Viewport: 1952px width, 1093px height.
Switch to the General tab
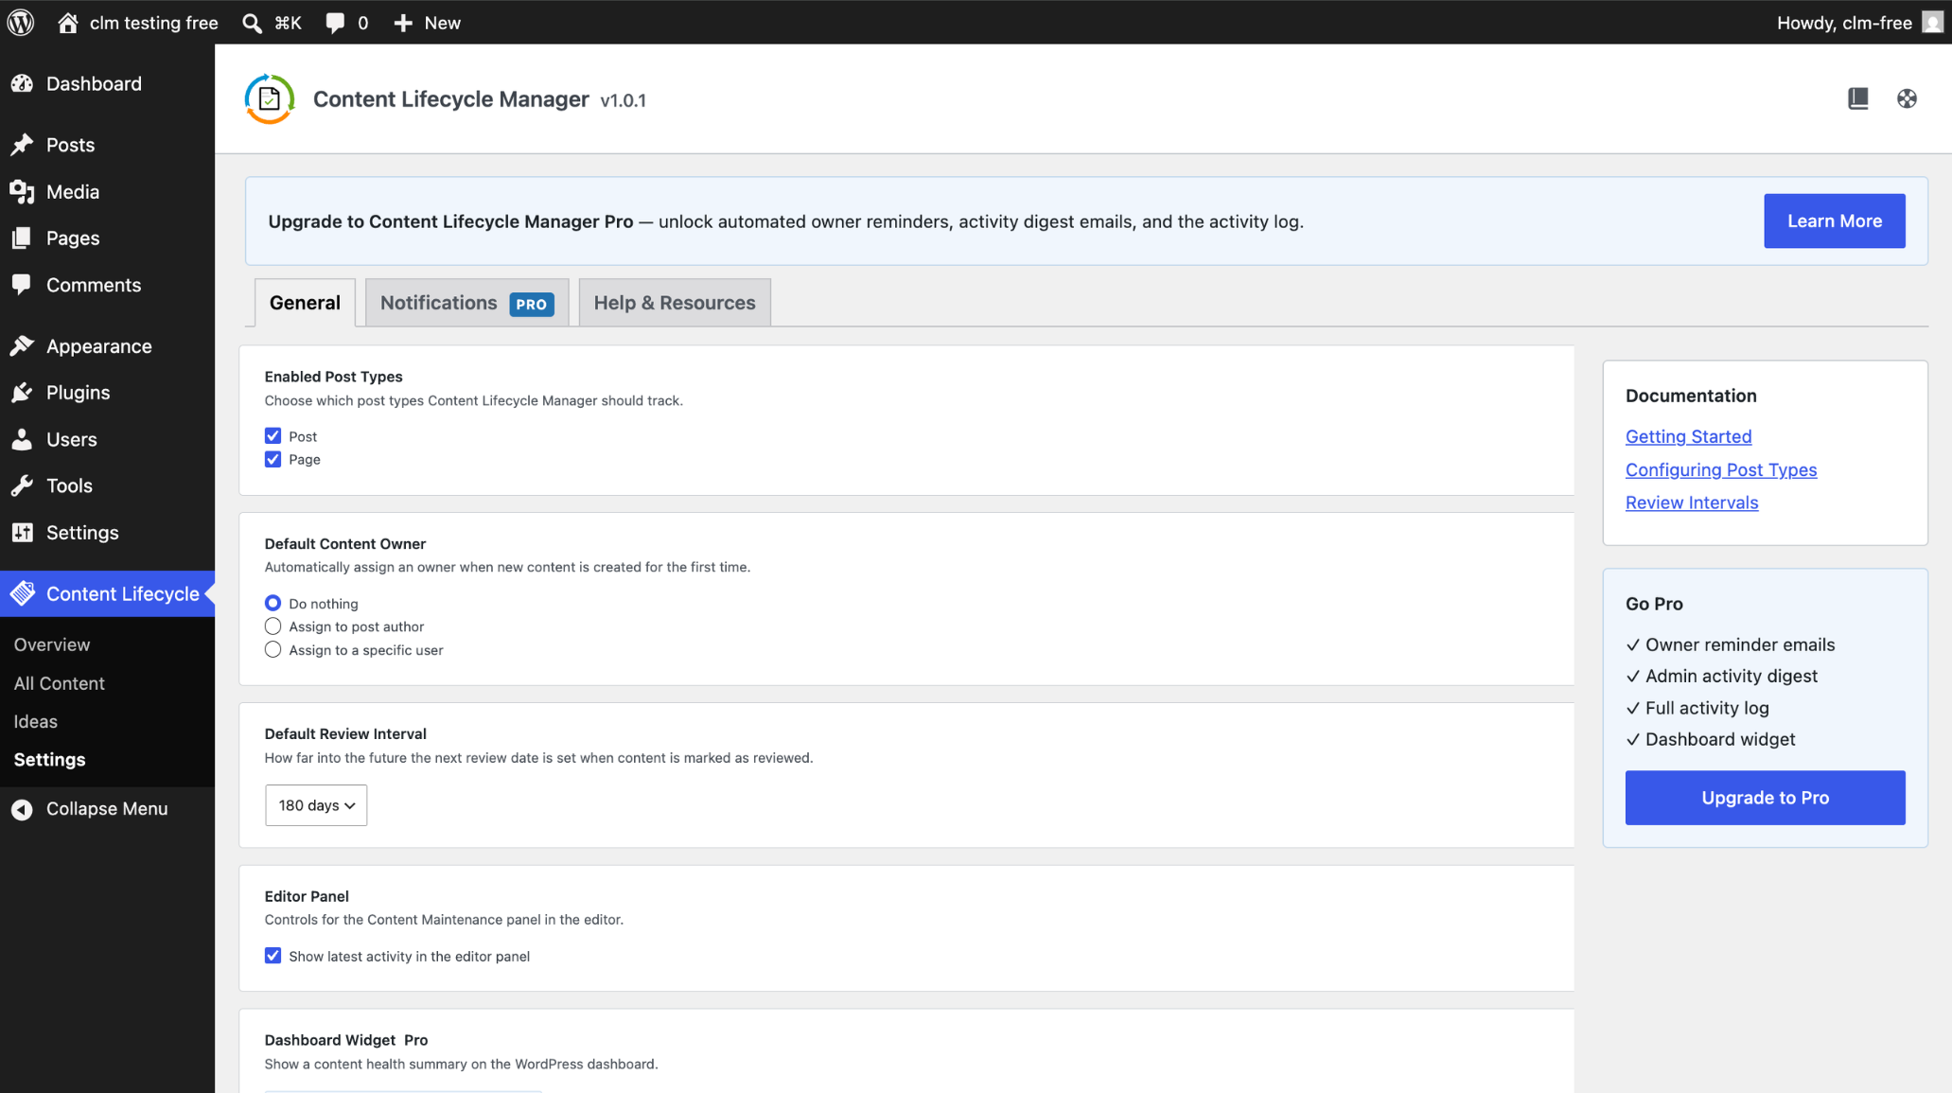click(305, 303)
